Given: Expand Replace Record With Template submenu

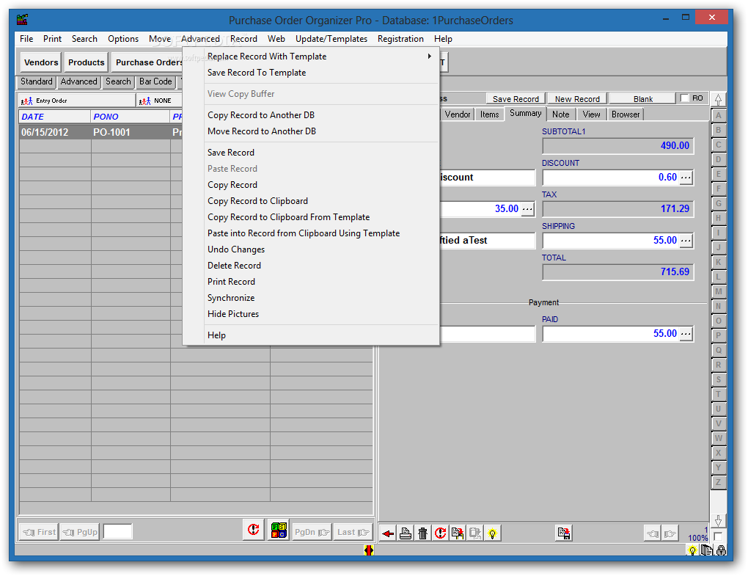Looking at the screenshot, I should click(x=310, y=56).
